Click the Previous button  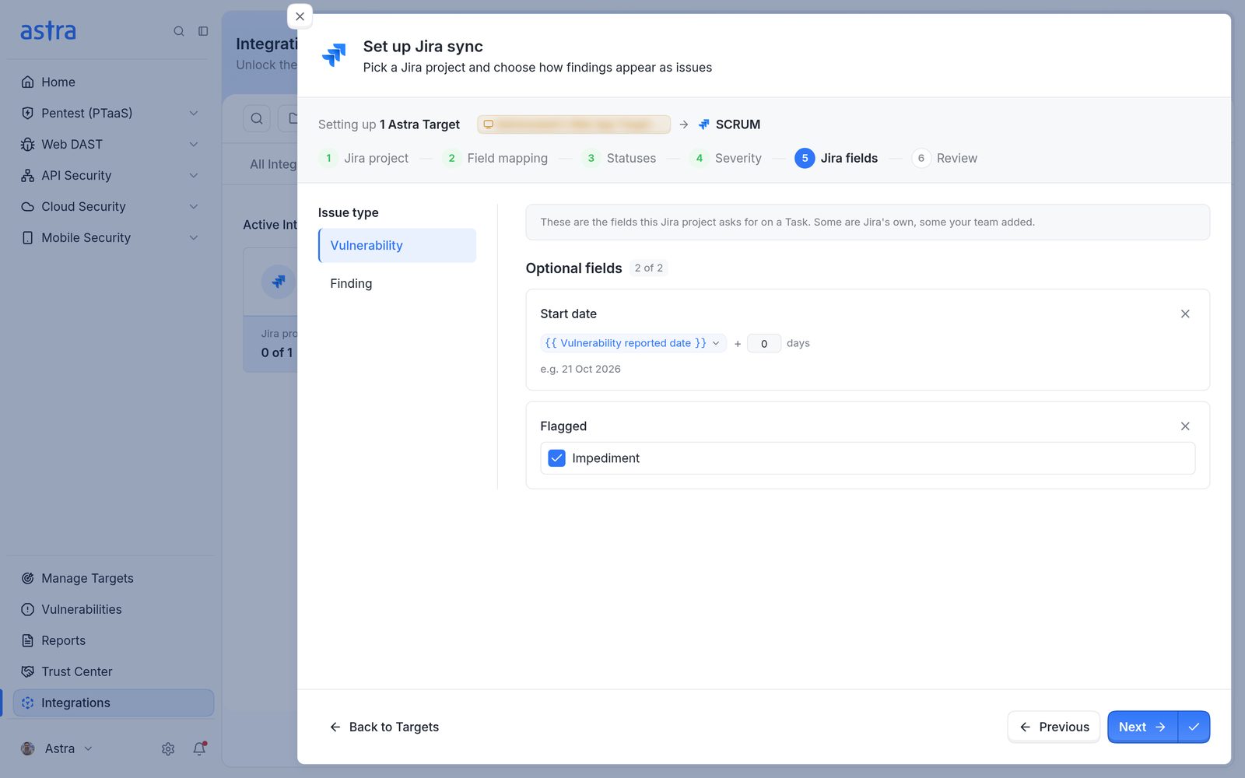coord(1054,727)
